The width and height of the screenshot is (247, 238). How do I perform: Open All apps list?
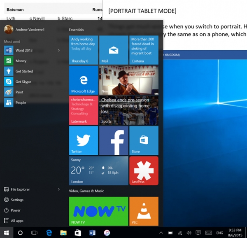[x=17, y=221]
